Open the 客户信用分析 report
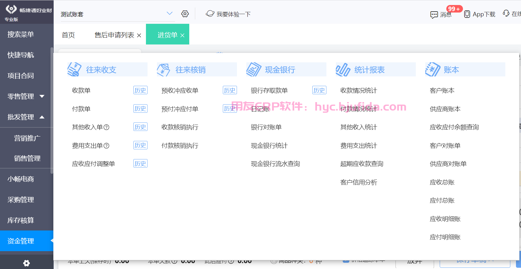The image size is (521, 269). [x=359, y=182]
